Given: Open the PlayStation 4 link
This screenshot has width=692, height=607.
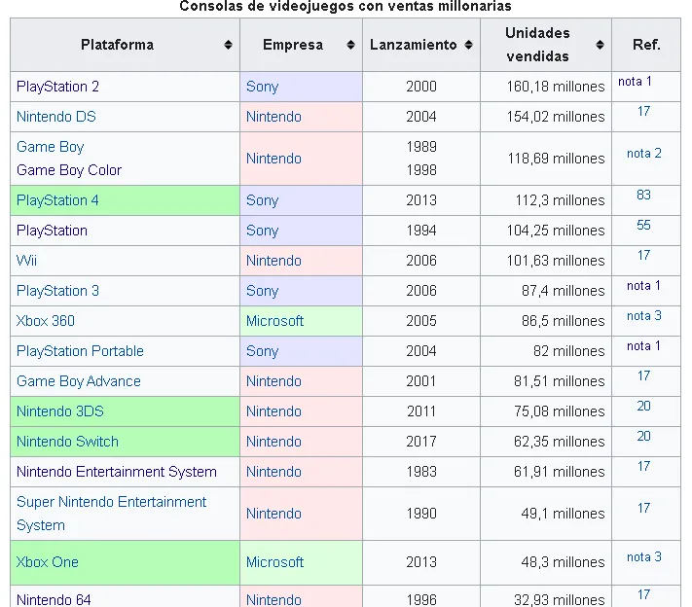Looking at the screenshot, I should [x=57, y=200].
